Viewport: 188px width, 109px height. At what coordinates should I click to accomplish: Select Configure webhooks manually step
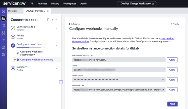point(37,60)
